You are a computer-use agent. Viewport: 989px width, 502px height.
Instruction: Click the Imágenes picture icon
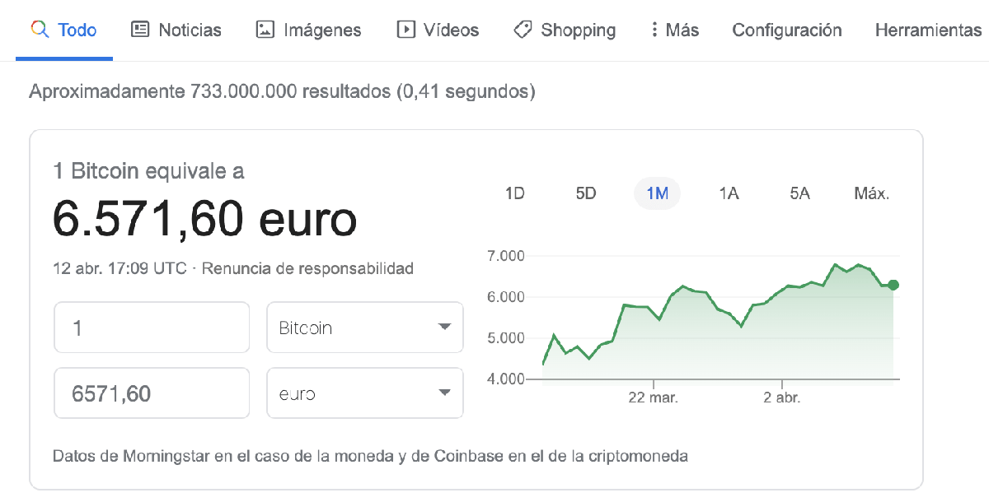(264, 29)
